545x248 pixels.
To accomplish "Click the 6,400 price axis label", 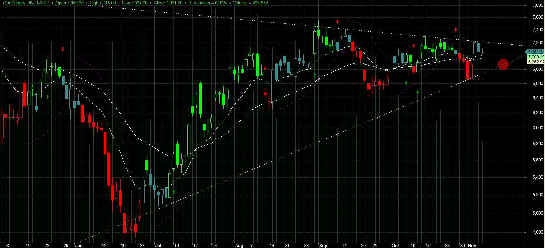I will coord(538,98).
